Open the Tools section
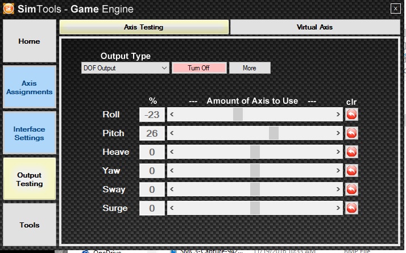 (x=29, y=225)
